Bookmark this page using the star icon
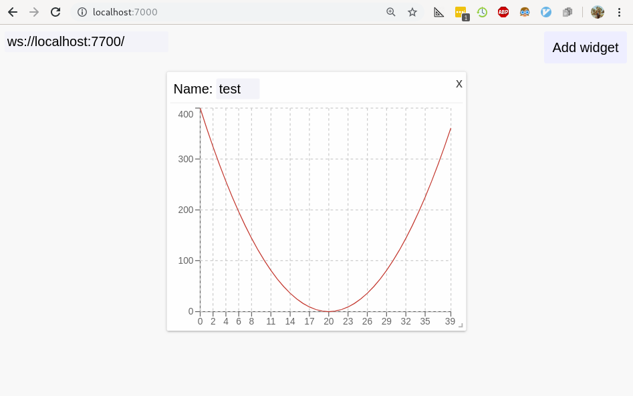Image resolution: width=633 pixels, height=396 pixels. click(x=412, y=12)
